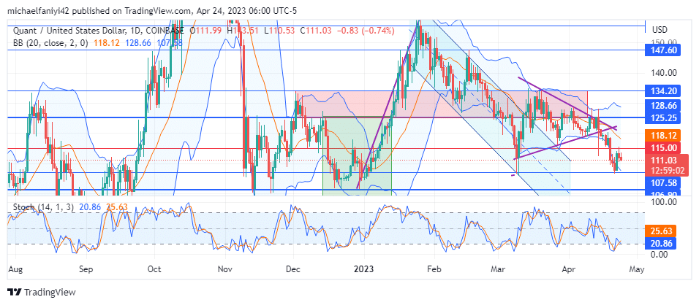Viewport: 699px width, 305px height.
Task: Click the 2023 label on the time axis
Action: point(364,269)
